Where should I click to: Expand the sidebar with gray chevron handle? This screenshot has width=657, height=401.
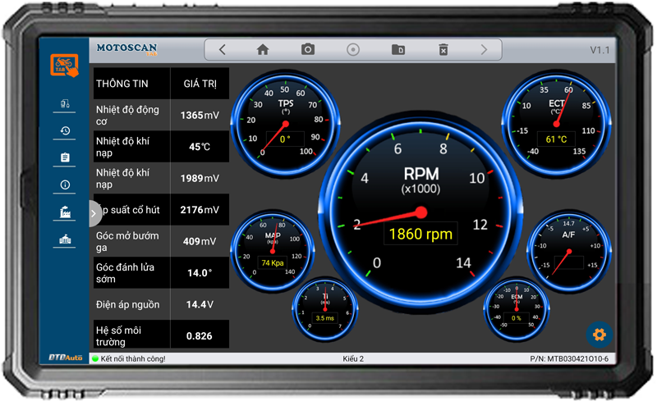[94, 213]
